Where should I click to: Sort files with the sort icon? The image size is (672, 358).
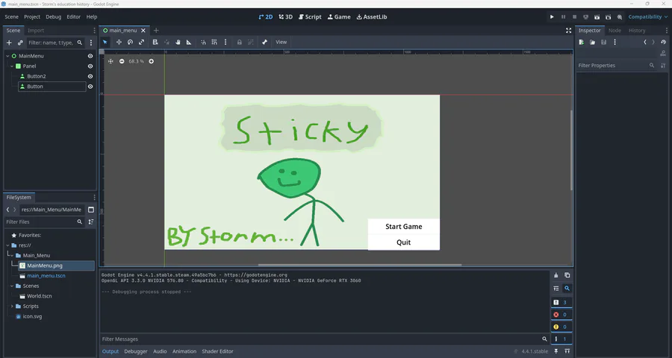[x=91, y=222]
